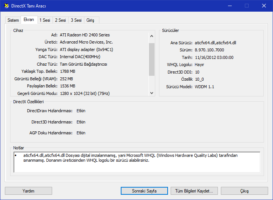
Task: Click the DirectX Tanı Aracı title text
Action: (28, 6)
